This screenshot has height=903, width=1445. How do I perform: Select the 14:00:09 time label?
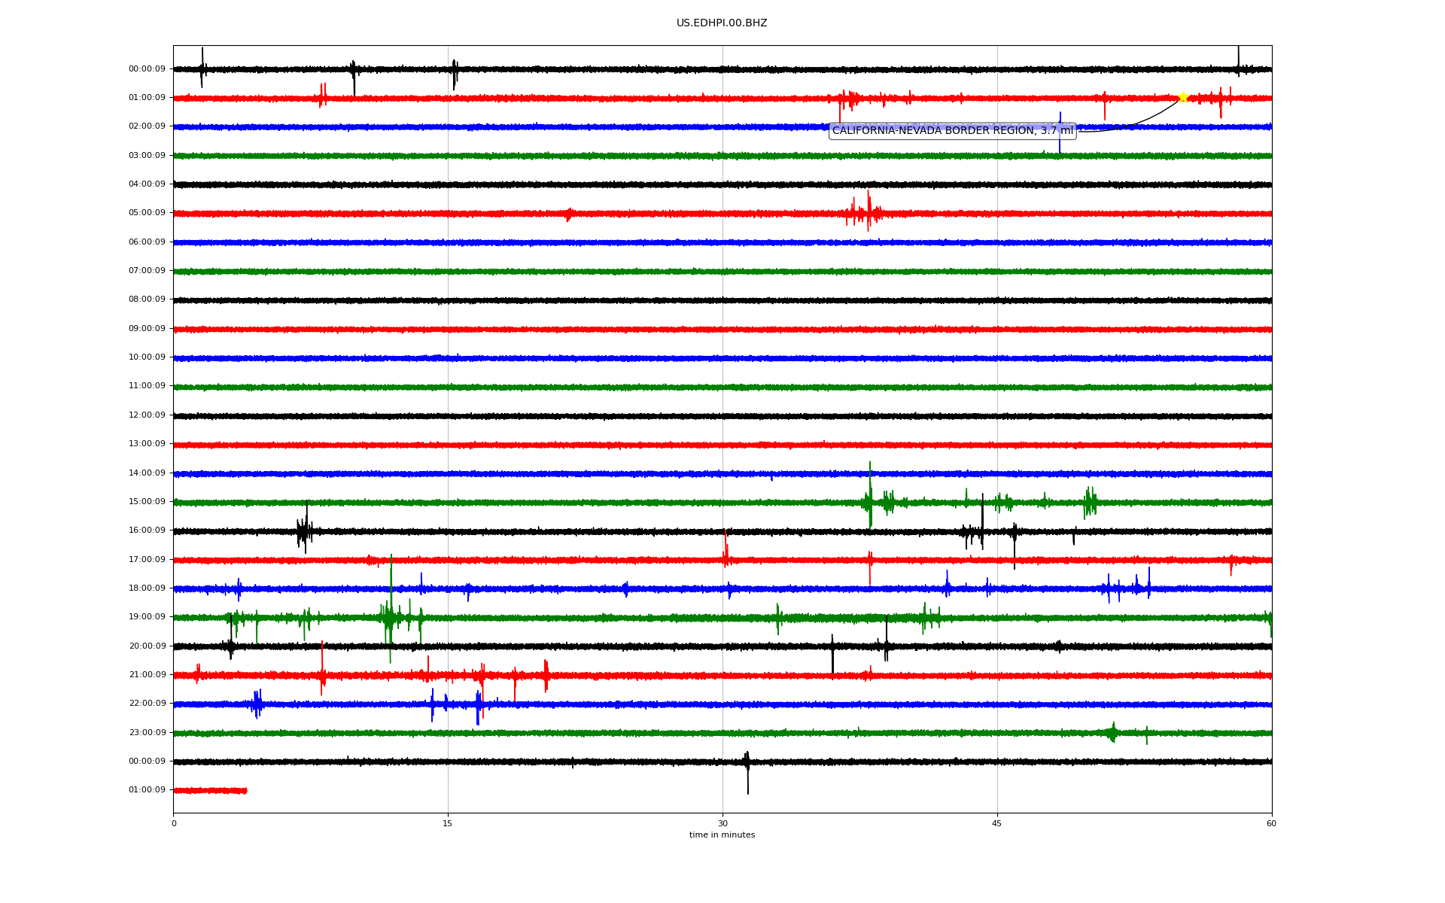(147, 473)
